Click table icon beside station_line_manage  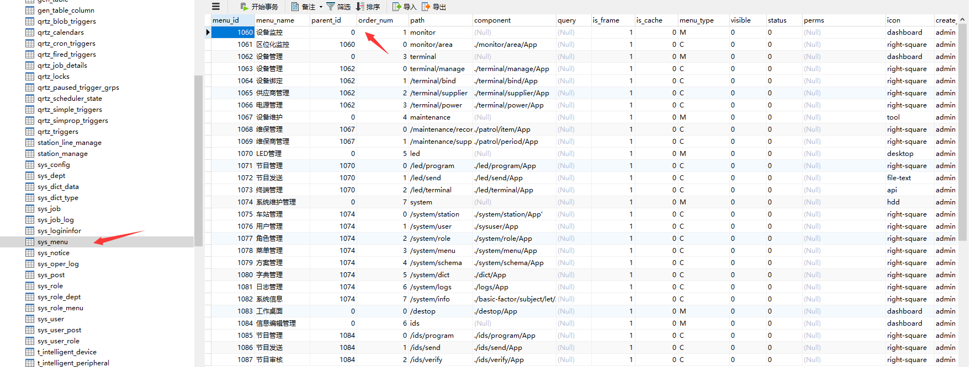tap(30, 143)
